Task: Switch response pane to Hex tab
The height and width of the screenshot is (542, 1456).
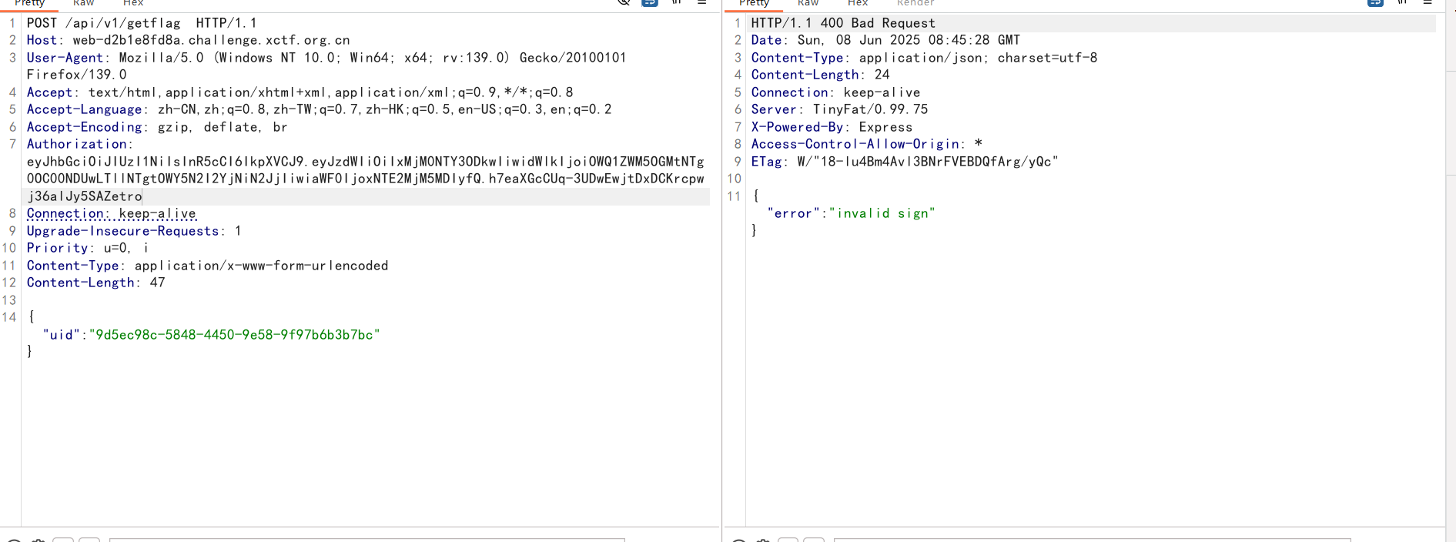Action: click(x=858, y=3)
